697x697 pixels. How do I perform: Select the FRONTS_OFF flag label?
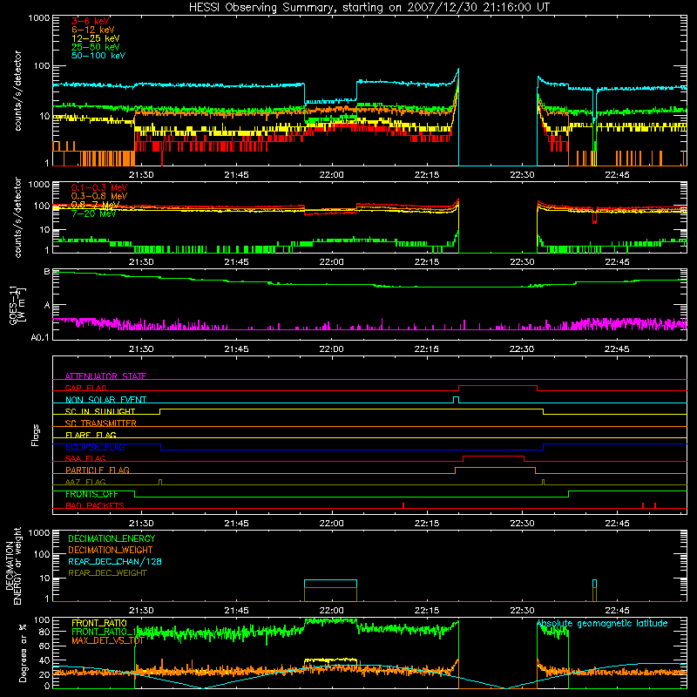point(91,494)
